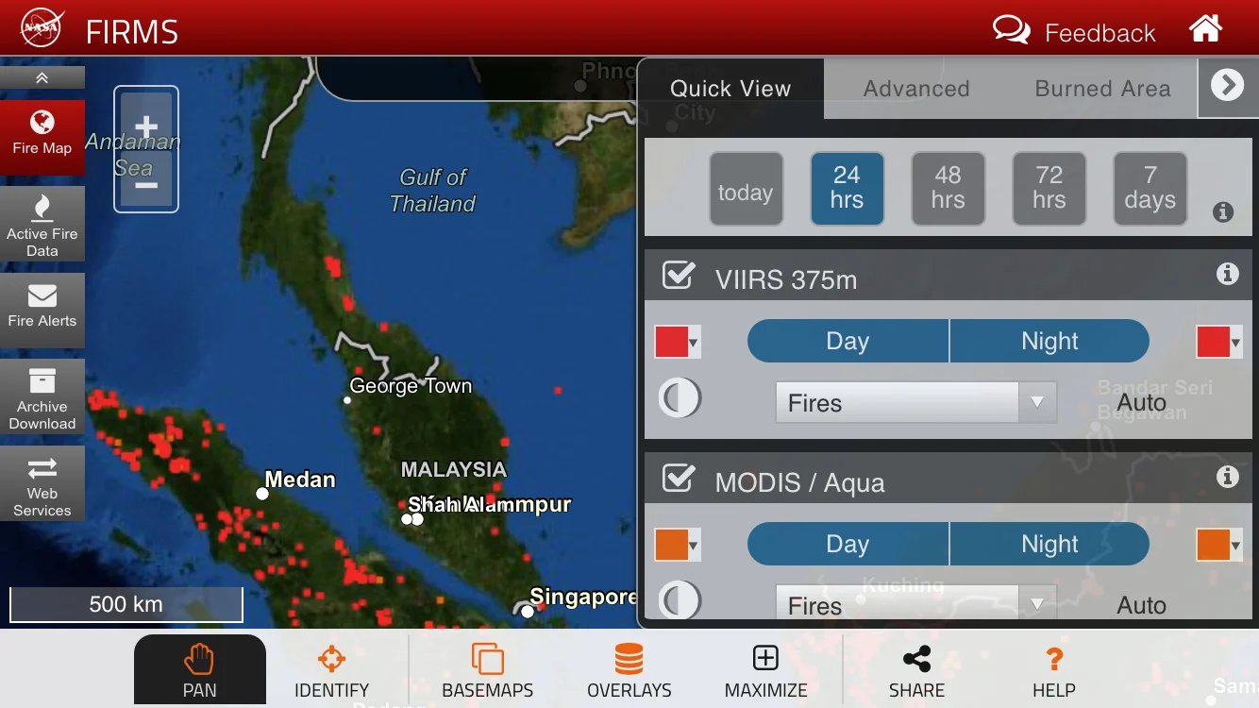Open VIIRS 375m info icon
1259x708 pixels.
[1227, 274]
